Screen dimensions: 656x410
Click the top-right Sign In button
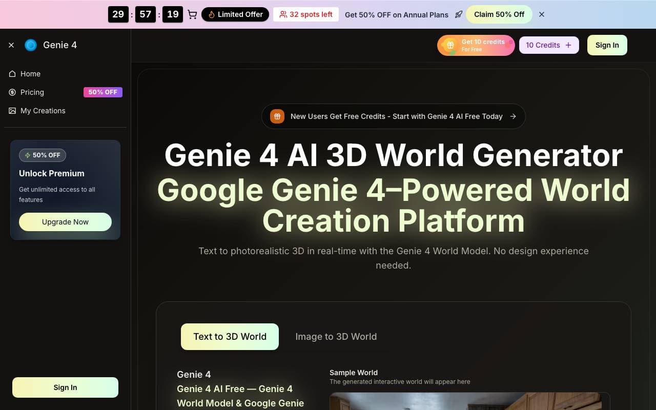tap(607, 45)
